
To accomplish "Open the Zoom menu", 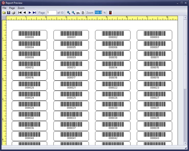I will click(x=21, y=8).
